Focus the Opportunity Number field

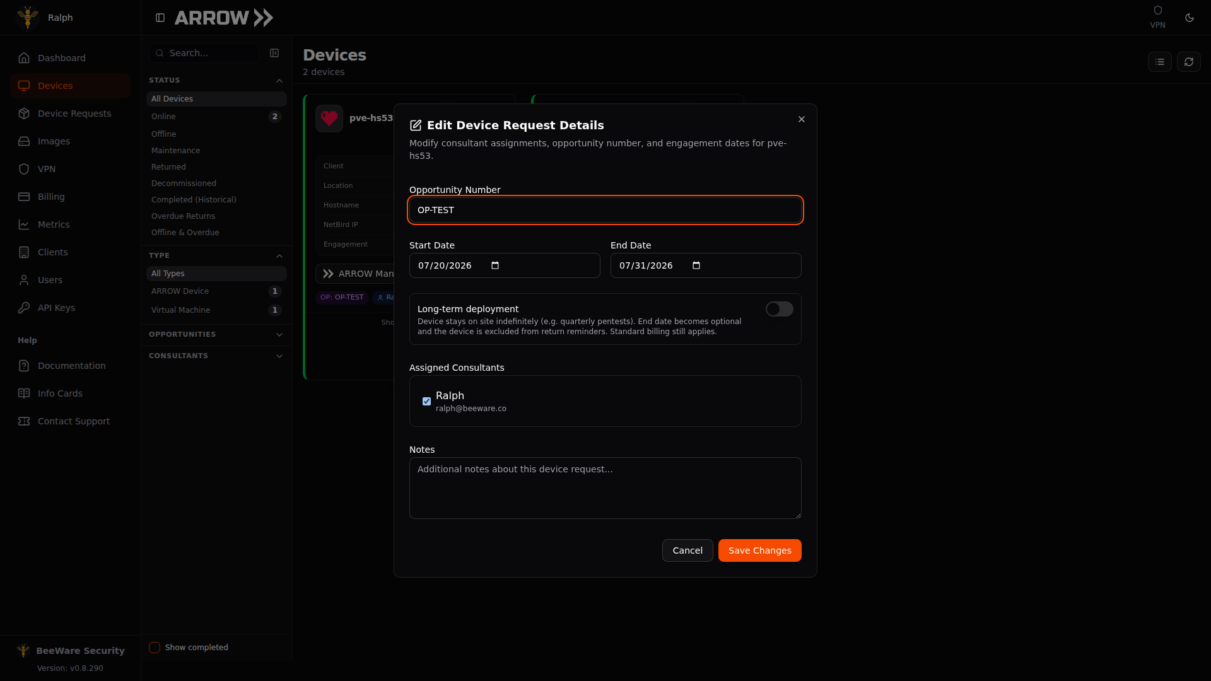(605, 210)
